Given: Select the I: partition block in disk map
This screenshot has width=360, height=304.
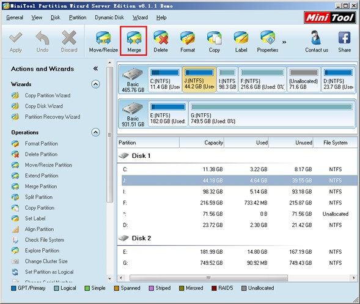Looking at the screenshot, I should [x=227, y=80].
